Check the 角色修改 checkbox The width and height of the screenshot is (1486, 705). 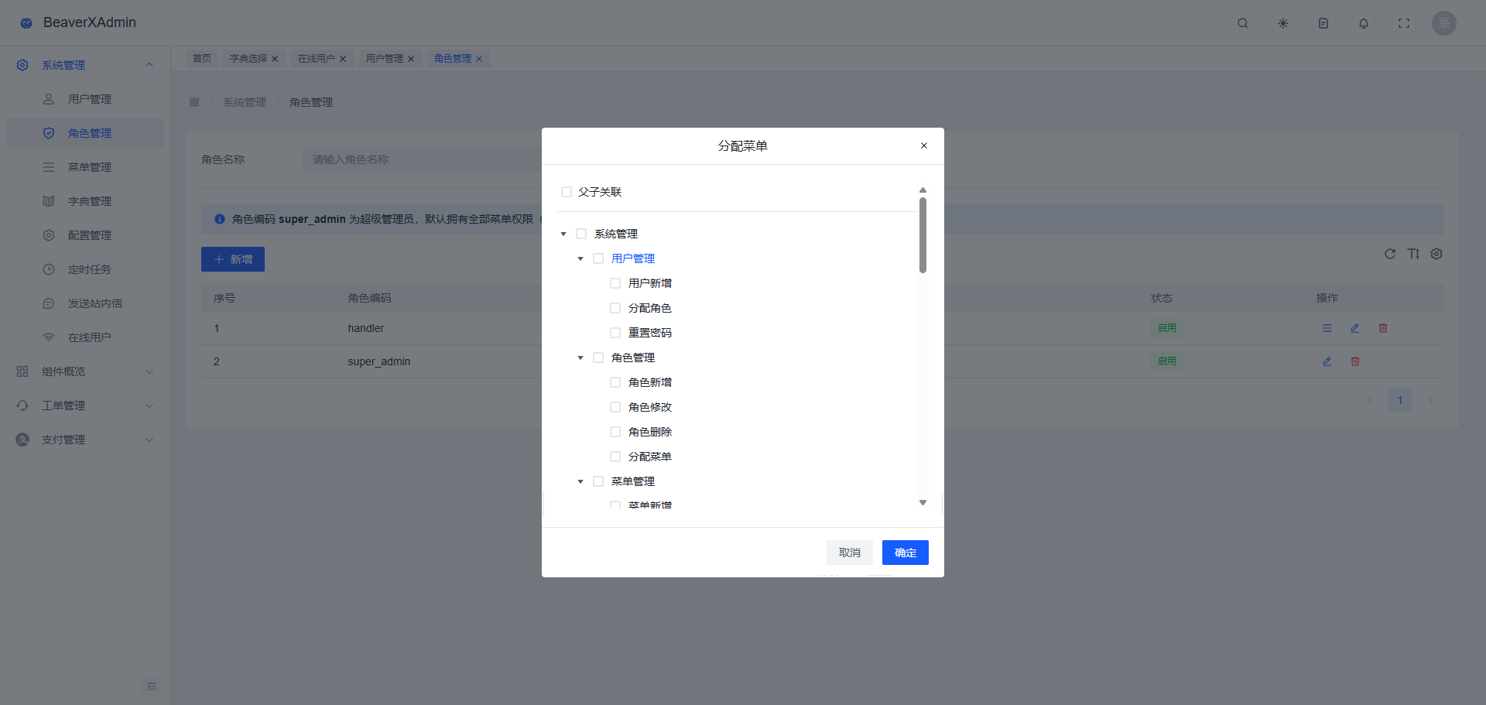click(x=615, y=407)
